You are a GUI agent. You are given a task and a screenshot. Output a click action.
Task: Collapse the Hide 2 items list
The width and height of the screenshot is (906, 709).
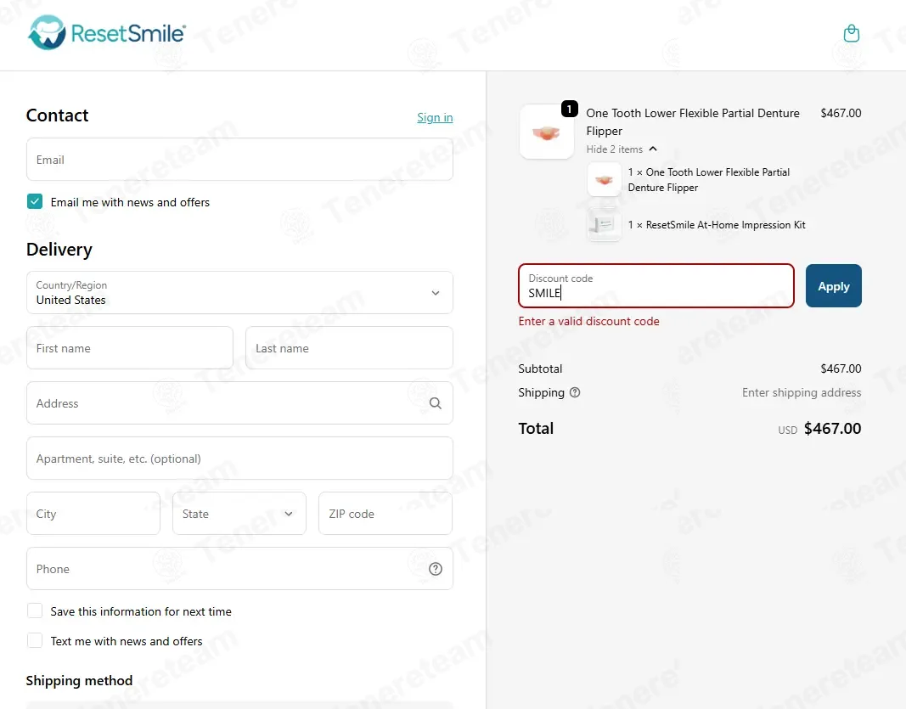point(622,149)
